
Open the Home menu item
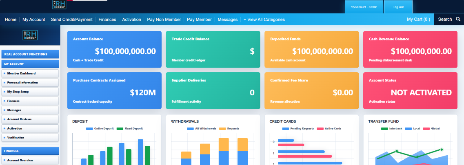point(11,20)
